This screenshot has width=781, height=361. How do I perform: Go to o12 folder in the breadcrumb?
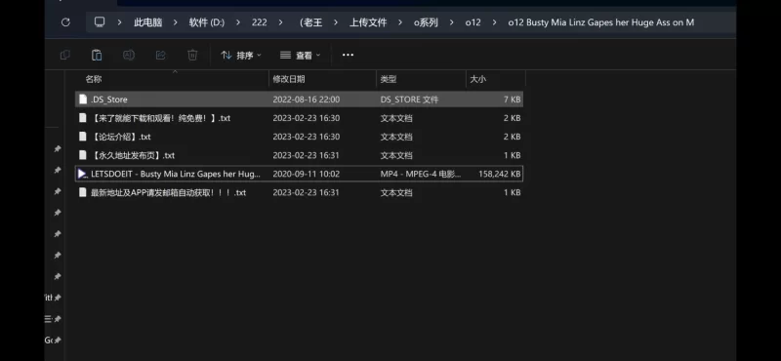tap(473, 22)
